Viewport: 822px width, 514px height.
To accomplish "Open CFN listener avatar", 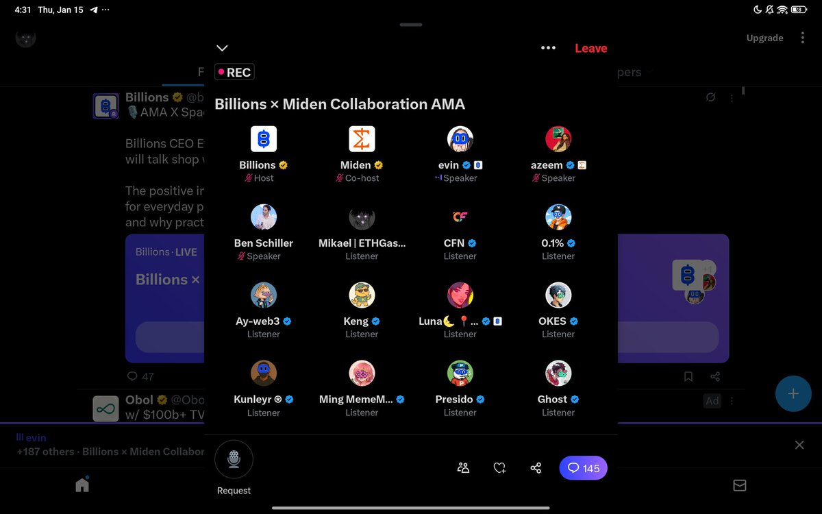I will pyautogui.click(x=460, y=217).
